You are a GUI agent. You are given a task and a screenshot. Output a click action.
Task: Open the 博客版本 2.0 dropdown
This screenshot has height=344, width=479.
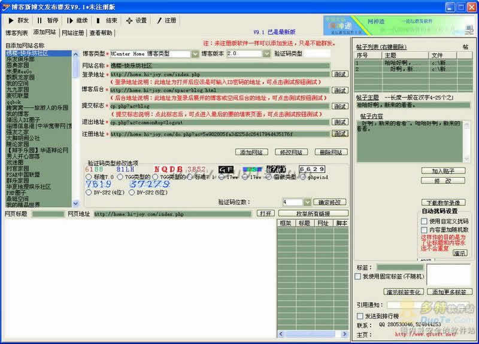266,54
